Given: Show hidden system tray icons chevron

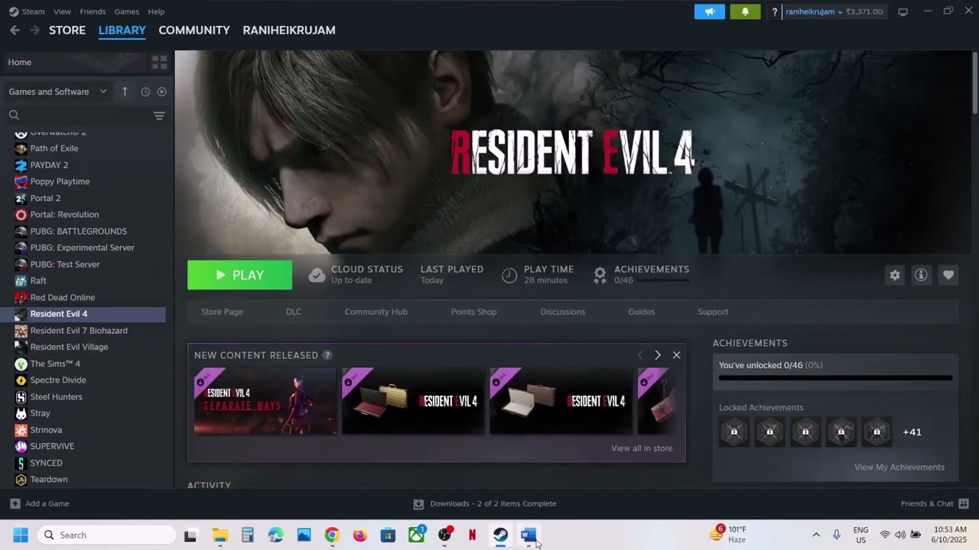Looking at the screenshot, I should coord(816,535).
